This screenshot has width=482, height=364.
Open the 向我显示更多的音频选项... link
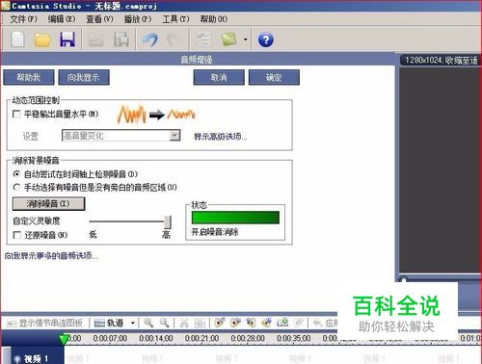[51, 256]
